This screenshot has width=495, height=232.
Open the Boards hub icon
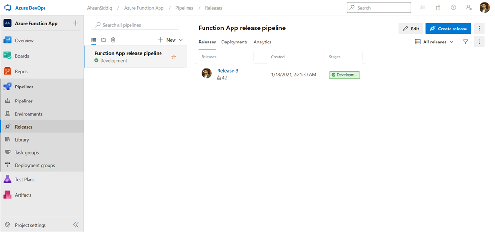pos(8,56)
